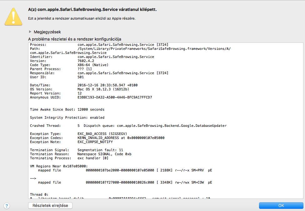This screenshot has width=305, height=211.
Task: Click the Responsible line in the report
Action: 99,73
